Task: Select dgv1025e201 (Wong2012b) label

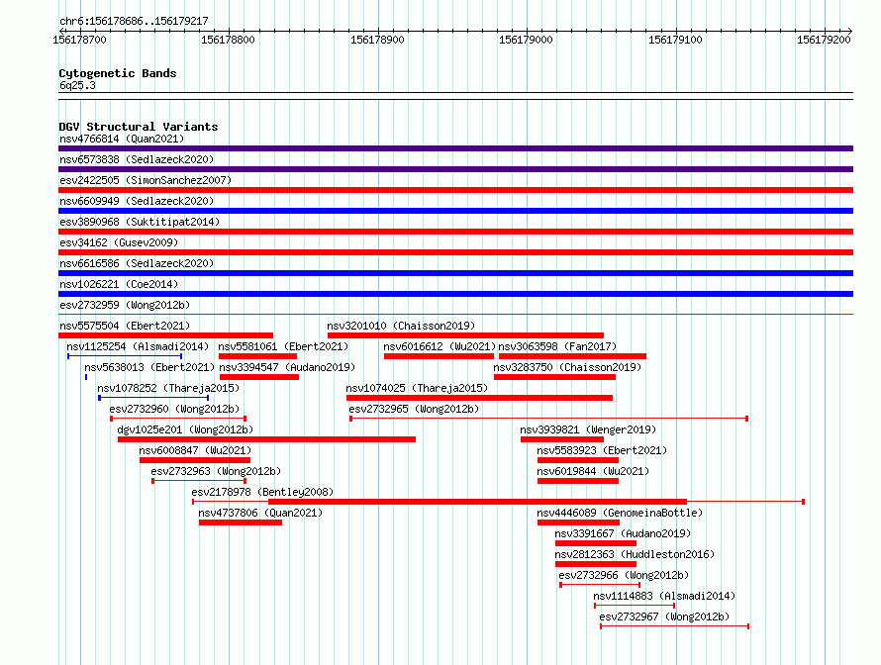Action: click(x=185, y=429)
